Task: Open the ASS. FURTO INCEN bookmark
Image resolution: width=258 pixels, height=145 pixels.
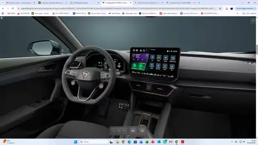Action: (61, 13)
